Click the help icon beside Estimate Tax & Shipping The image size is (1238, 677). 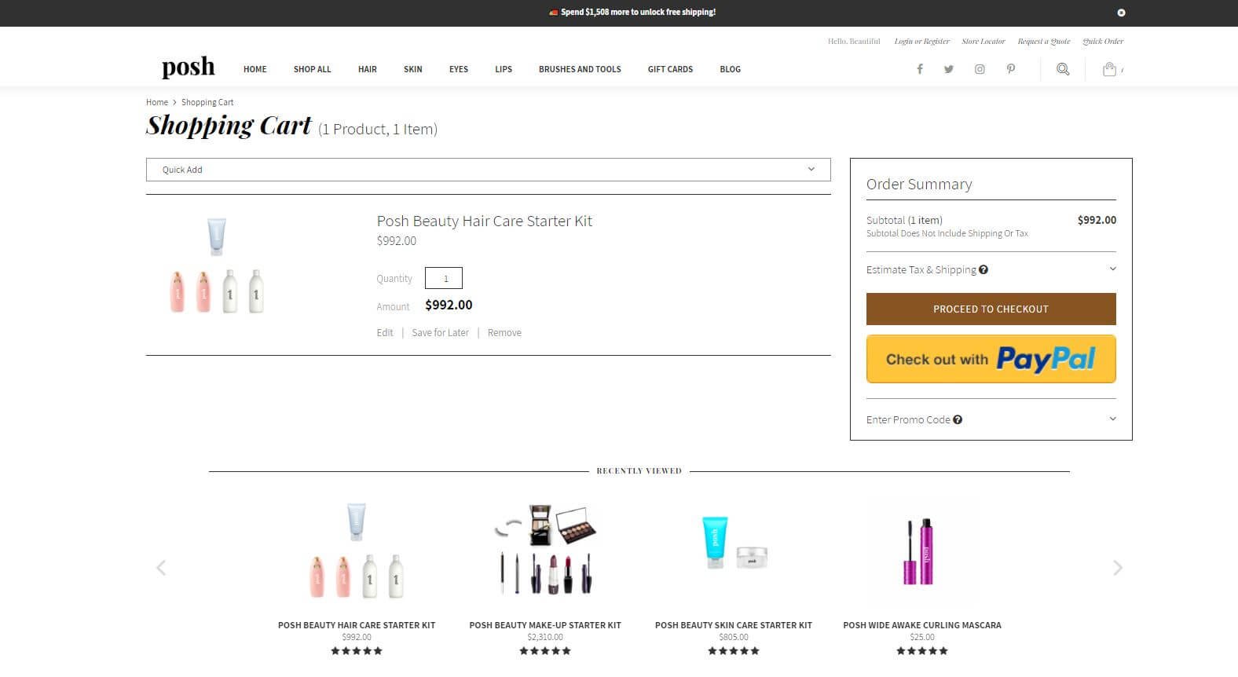[x=983, y=269]
